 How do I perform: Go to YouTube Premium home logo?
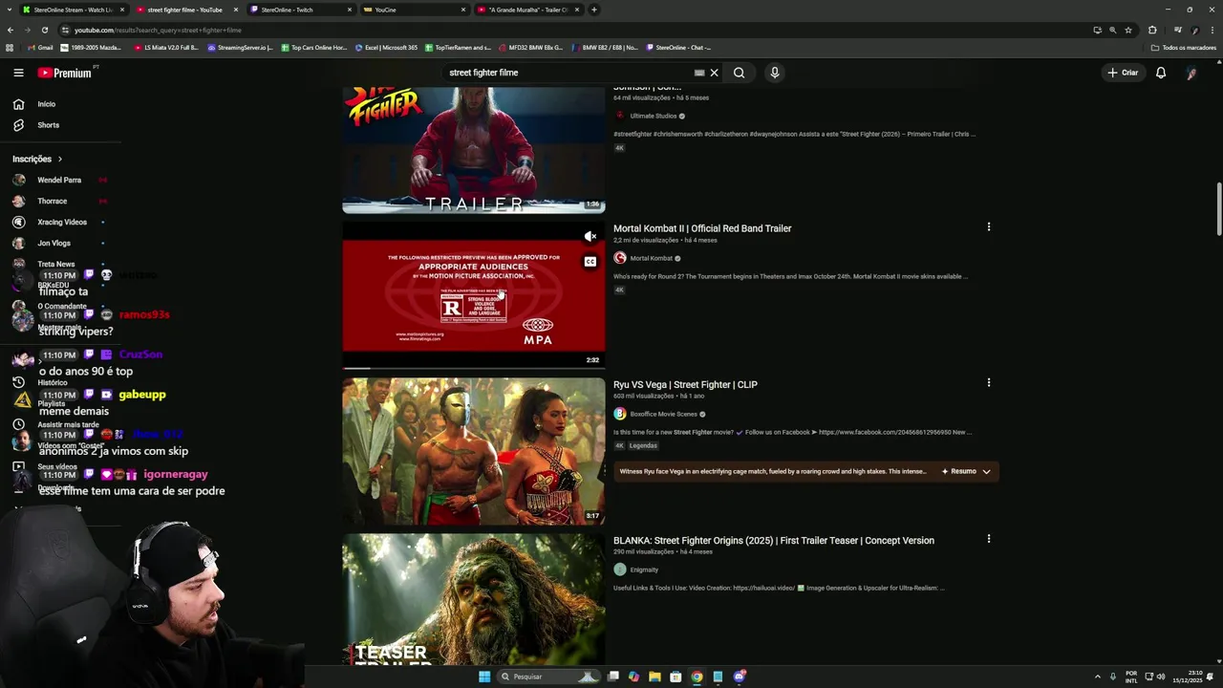point(65,73)
